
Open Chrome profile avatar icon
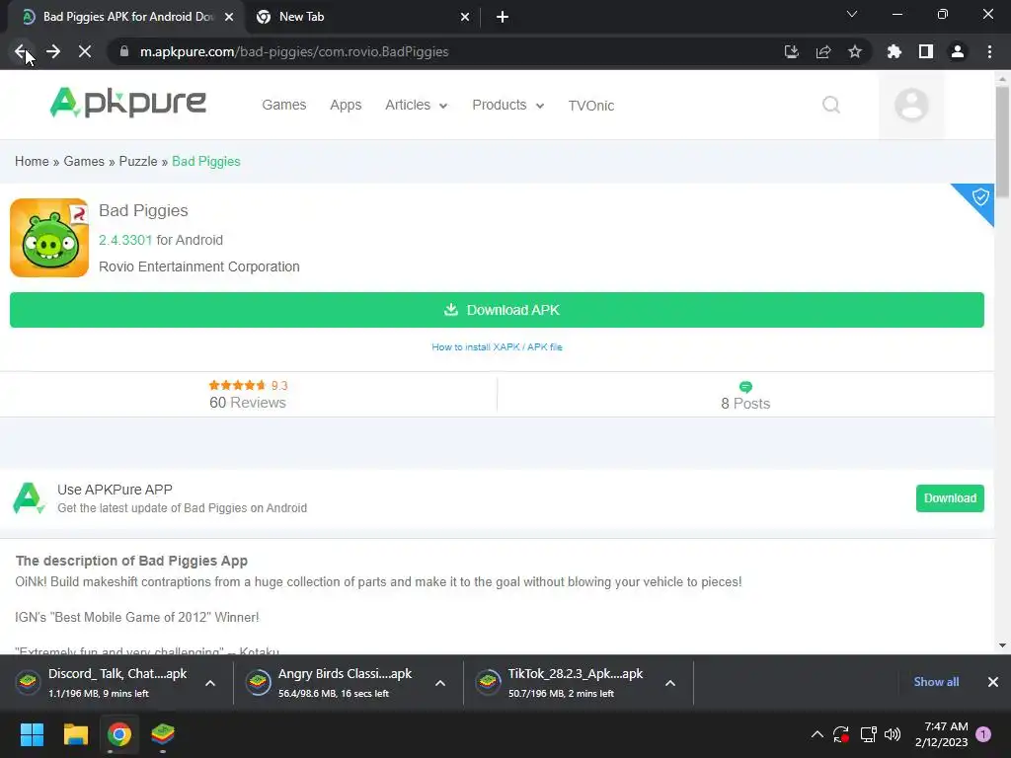coord(958,51)
